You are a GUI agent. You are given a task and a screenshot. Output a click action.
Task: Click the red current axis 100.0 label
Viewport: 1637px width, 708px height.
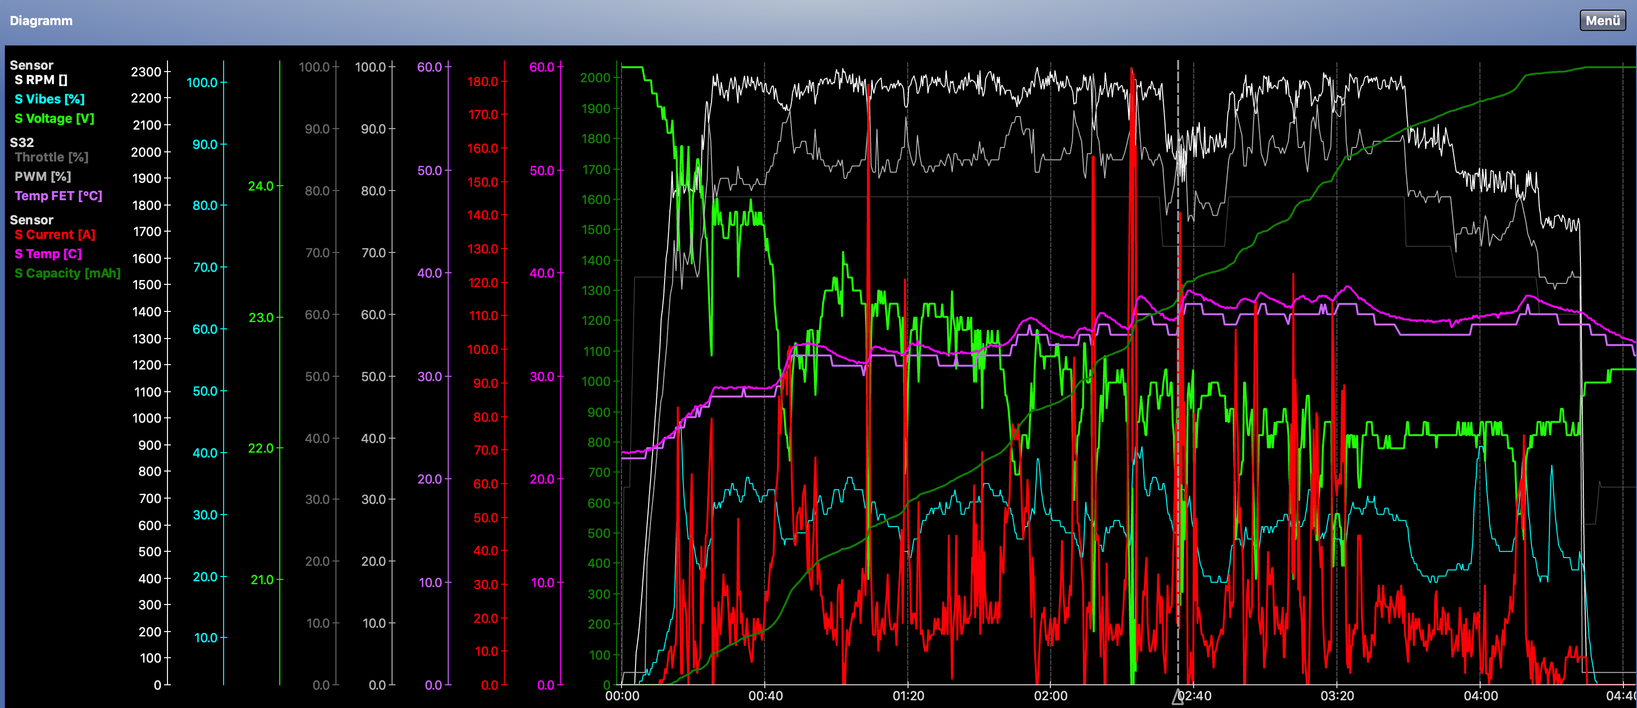[x=483, y=350]
